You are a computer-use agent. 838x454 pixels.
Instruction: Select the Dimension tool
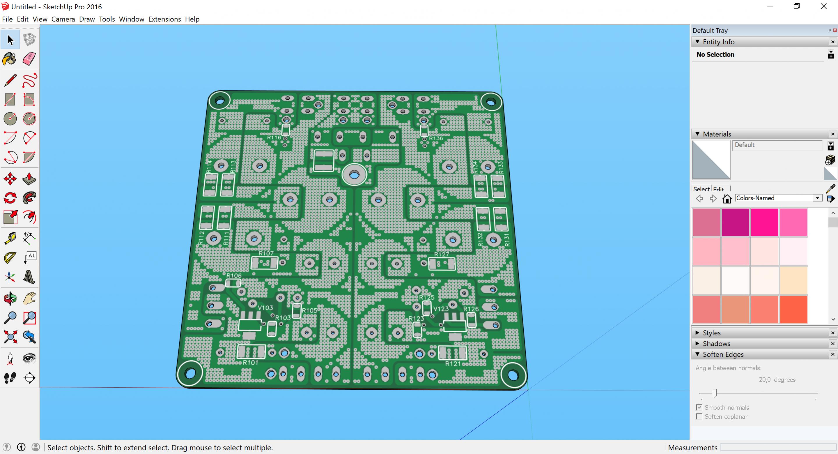point(29,239)
